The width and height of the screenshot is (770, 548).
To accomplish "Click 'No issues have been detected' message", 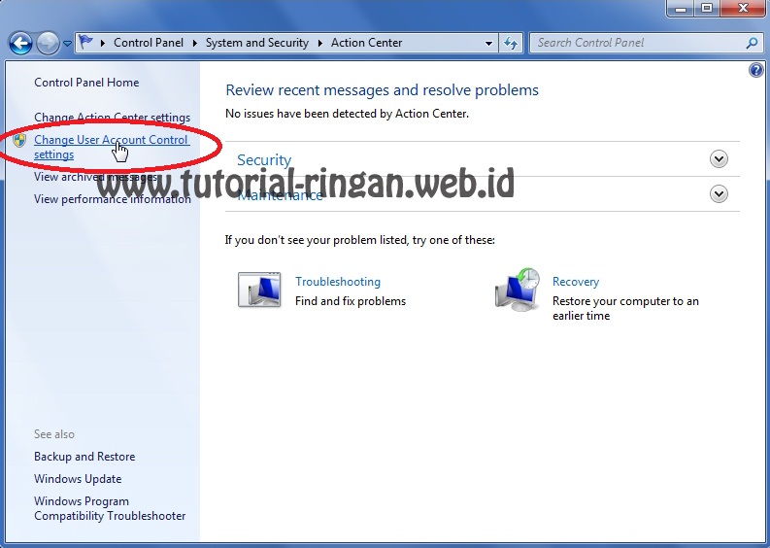I will pos(348,114).
